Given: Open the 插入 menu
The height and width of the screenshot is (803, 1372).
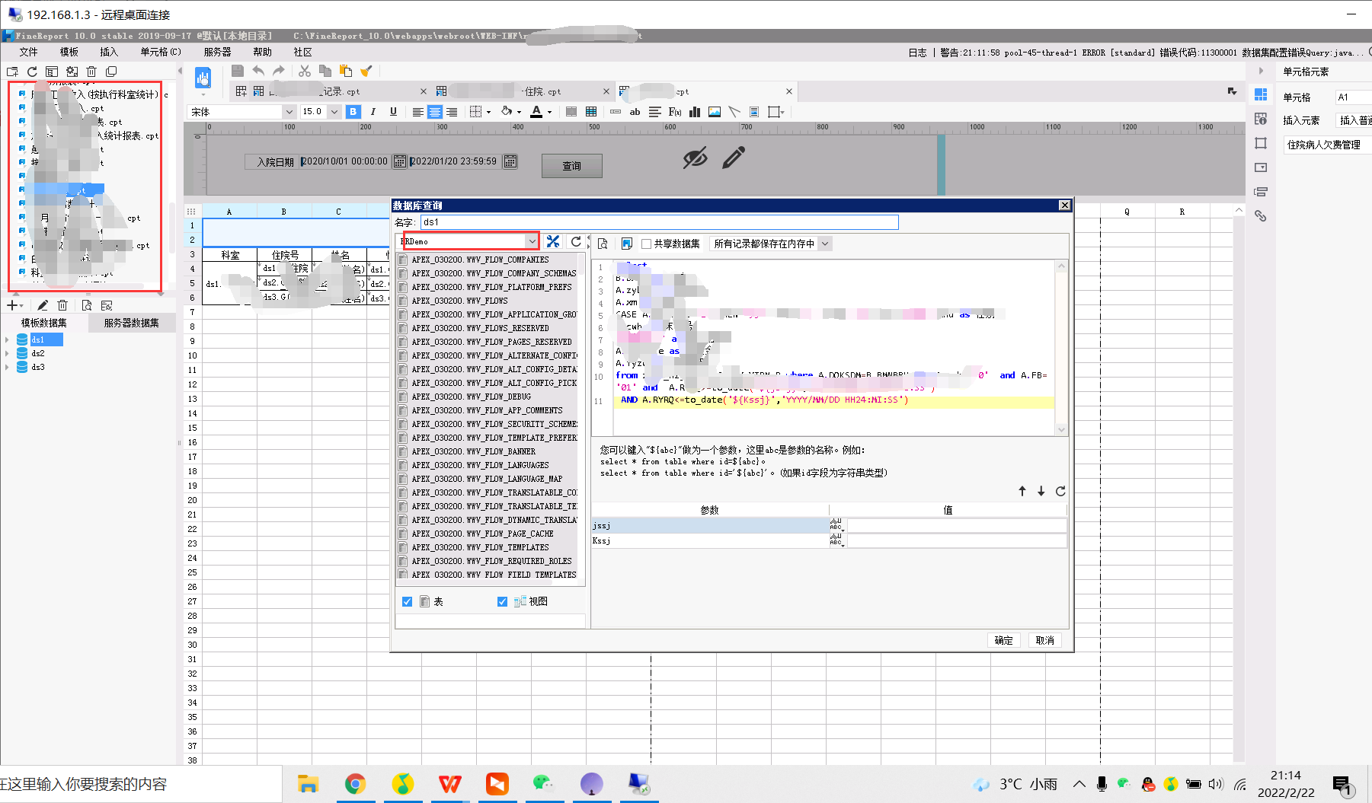Looking at the screenshot, I should tap(109, 52).
